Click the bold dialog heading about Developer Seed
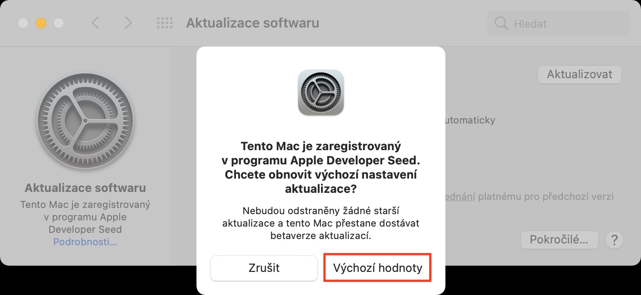This screenshot has height=295, width=641. point(321,167)
